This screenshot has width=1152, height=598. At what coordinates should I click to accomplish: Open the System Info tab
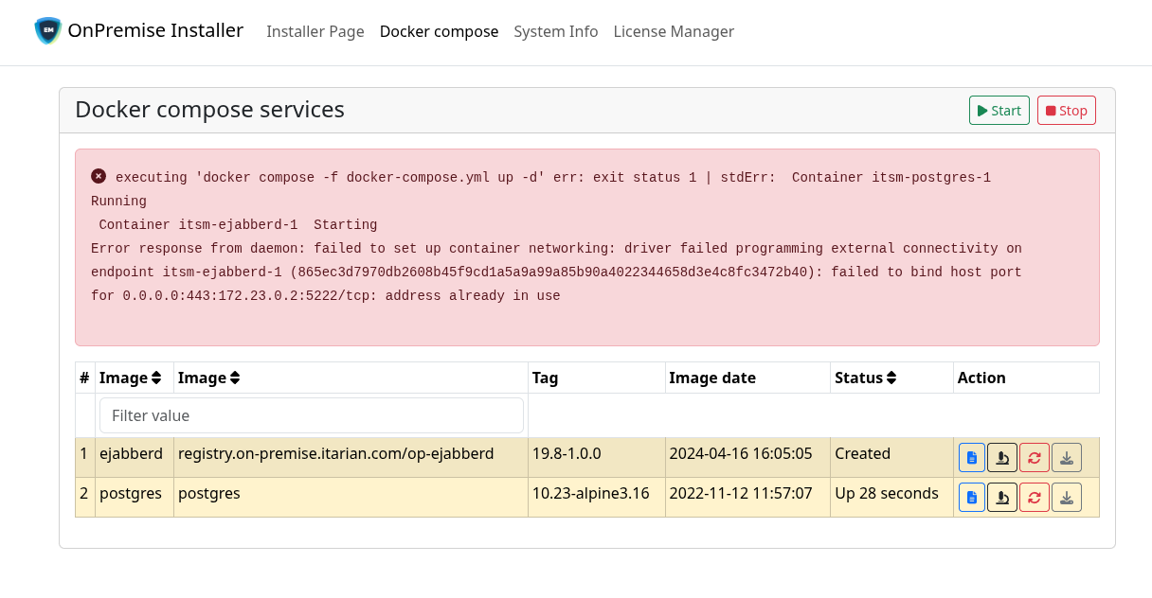pos(555,31)
